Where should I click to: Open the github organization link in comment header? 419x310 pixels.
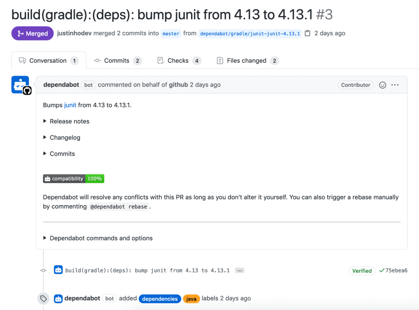click(178, 85)
